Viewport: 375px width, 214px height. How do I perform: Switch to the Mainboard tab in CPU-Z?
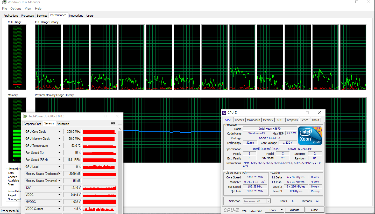click(253, 120)
